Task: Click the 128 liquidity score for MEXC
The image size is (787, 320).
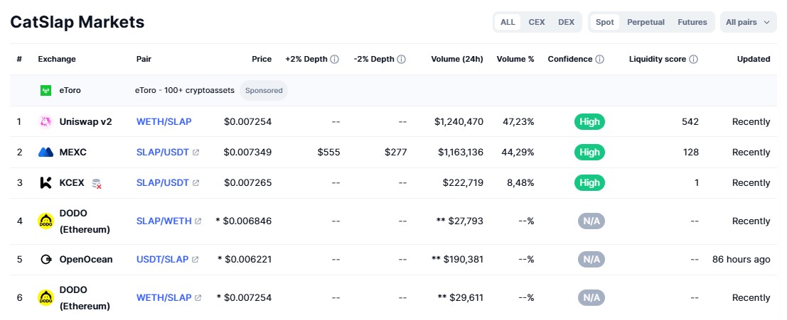Action: pos(691,153)
